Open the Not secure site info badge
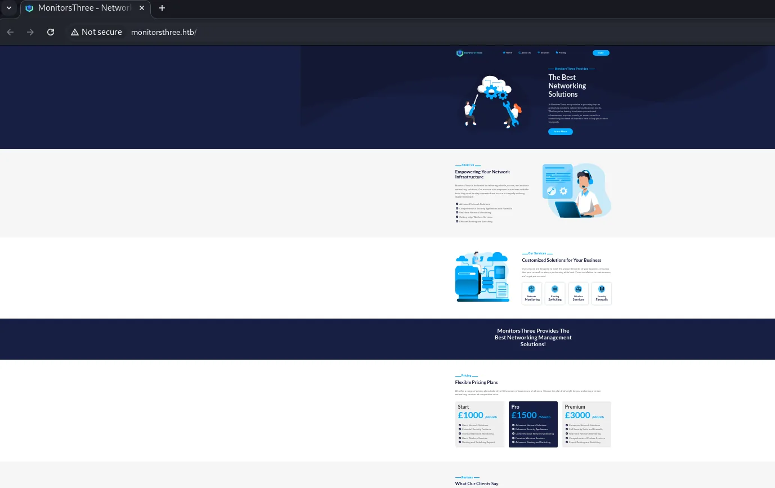The image size is (775, 488). click(96, 32)
